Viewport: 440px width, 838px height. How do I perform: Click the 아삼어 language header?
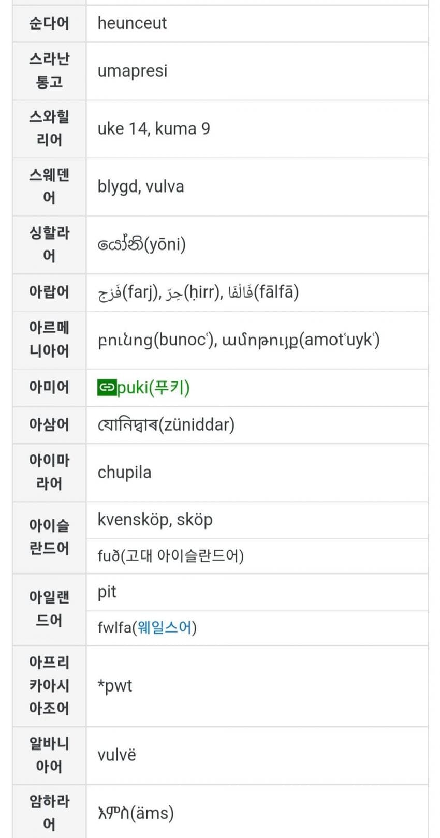49,424
